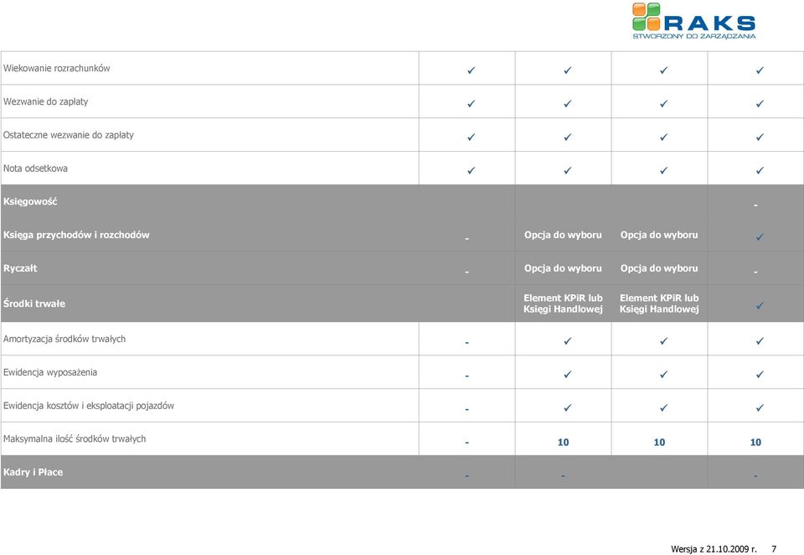Click the dash in 'Amortyzacja środków trwałych' row
Image resolution: width=804 pixels, height=555 pixels.
click(x=466, y=342)
